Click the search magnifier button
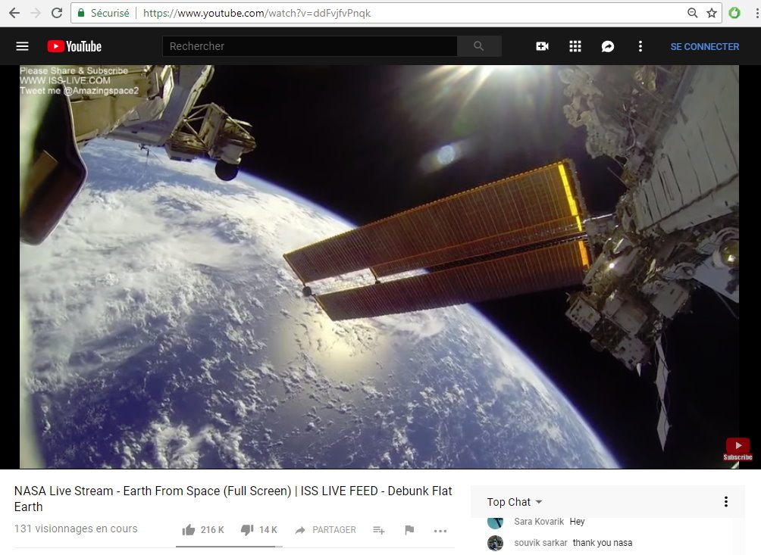Screen dimensions: 761x555 click(x=479, y=46)
